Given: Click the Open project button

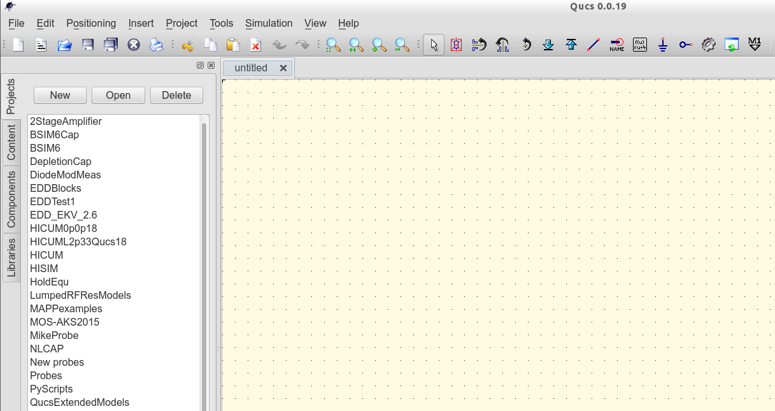Looking at the screenshot, I should 118,95.
